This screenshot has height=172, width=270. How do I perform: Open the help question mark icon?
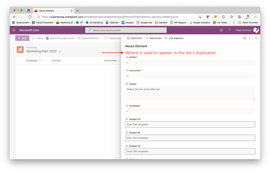point(229,30)
